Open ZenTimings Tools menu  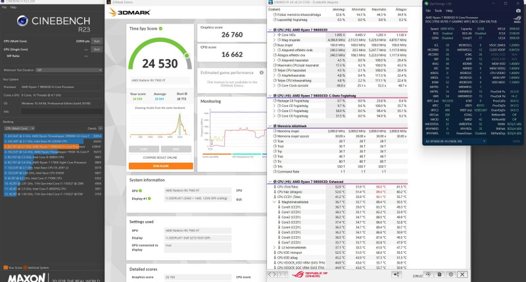pyautogui.click(x=438, y=10)
